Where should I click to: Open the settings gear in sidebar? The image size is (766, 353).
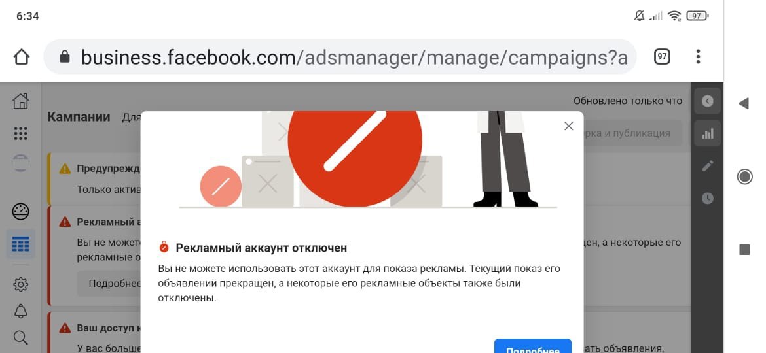[20, 284]
